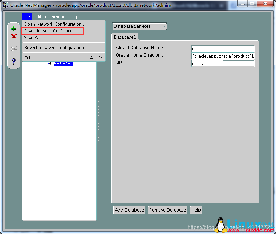This screenshot has height=234, width=276.
Task: Minimize the Oracle Net Manager window
Action: (x=243, y=4)
